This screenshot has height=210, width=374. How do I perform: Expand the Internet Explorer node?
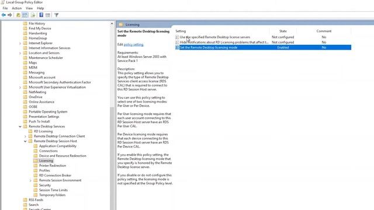[20, 43]
